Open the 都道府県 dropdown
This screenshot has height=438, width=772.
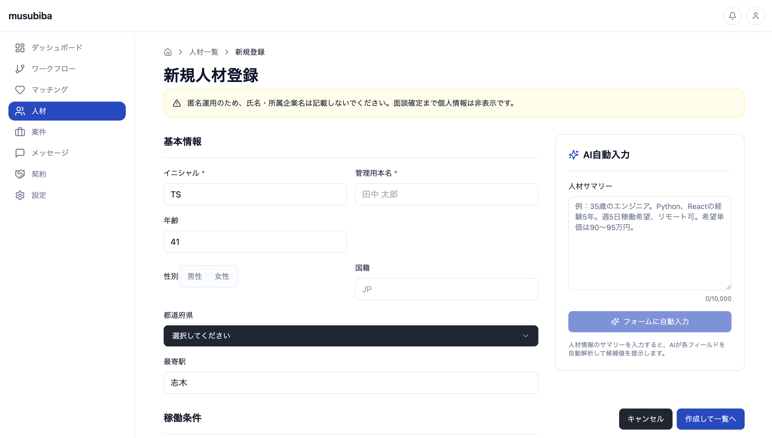click(350, 336)
